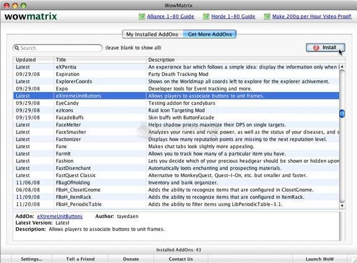357x263 pixels.
Task: Select the EyeCandy addon row
Action: click(176, 103)
